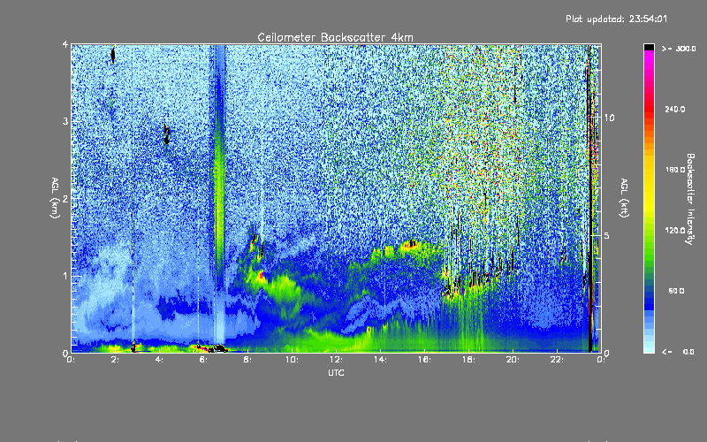Click the black blob near 3 km at 4 UTC
Screen dimensions: 707x442
tap(167, 134)
